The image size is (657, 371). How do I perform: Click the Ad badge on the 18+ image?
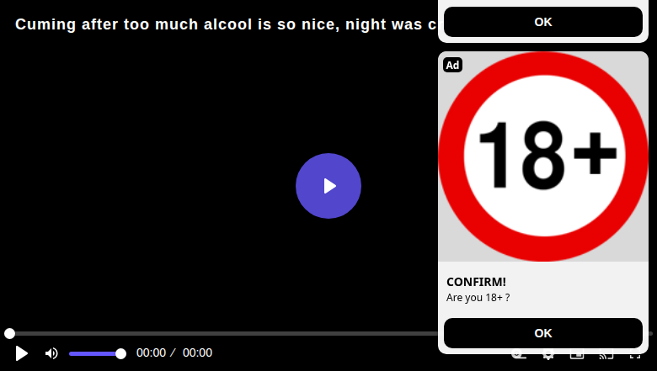(x=452, y=65)
